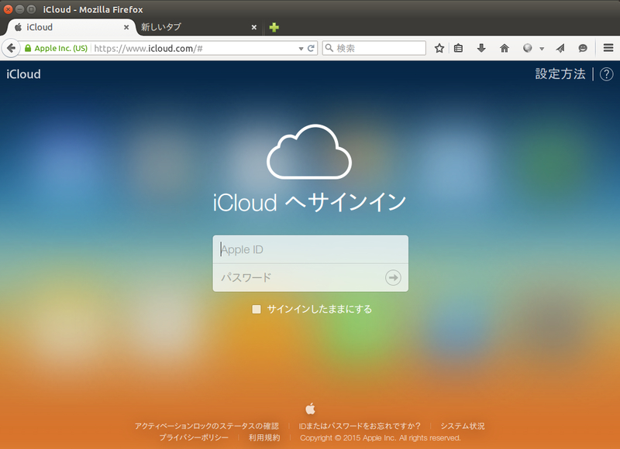The width and height of the screenshot is (620, 449).
Task: Click the globe toolbar icon
Action: click(528, 48)
